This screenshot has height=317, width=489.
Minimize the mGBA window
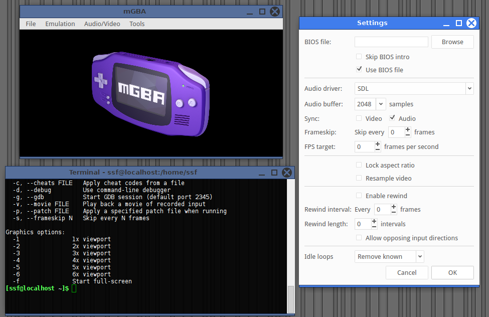[249, 13]
